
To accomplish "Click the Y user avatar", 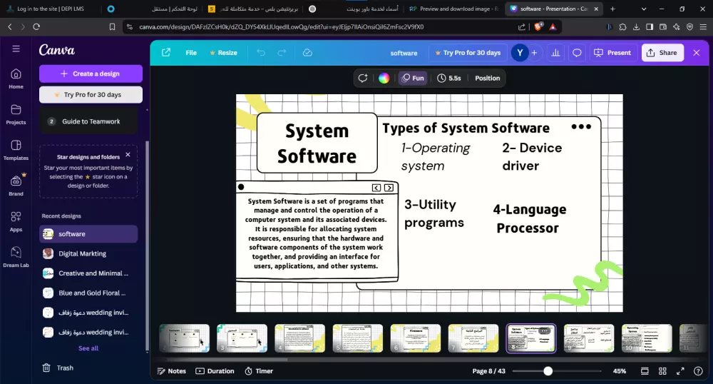I will click(520, 53).
